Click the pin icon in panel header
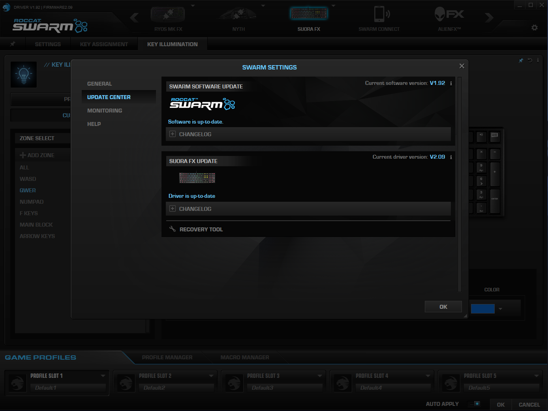 tap(521, 60)
